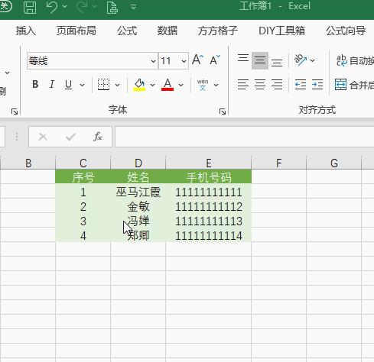The width and height of the screenshot is (374, 362).
Task: Click the clipboard dropdown arrow at left edge
Action: 8,73
